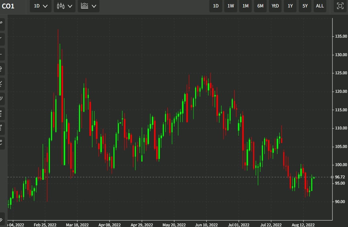
Task: Open the indicators chart dropdown
Action: click(x=88, y=6)
